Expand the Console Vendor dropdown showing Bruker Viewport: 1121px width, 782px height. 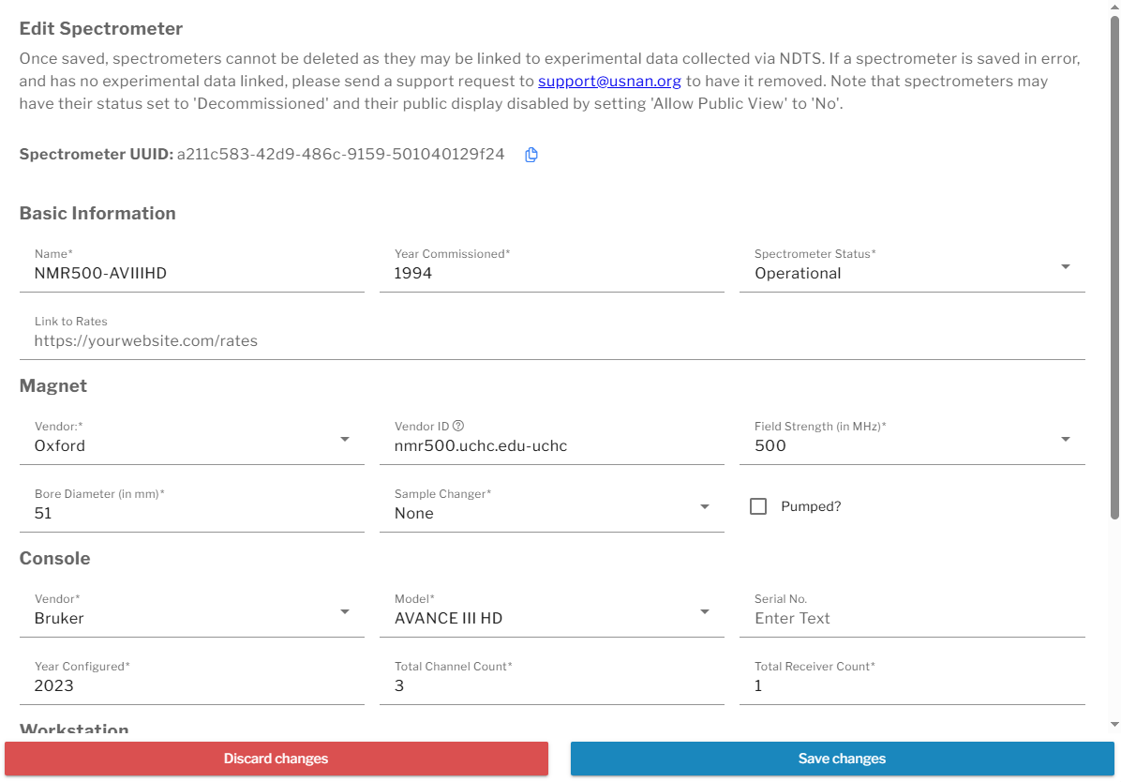coord(191,611)
